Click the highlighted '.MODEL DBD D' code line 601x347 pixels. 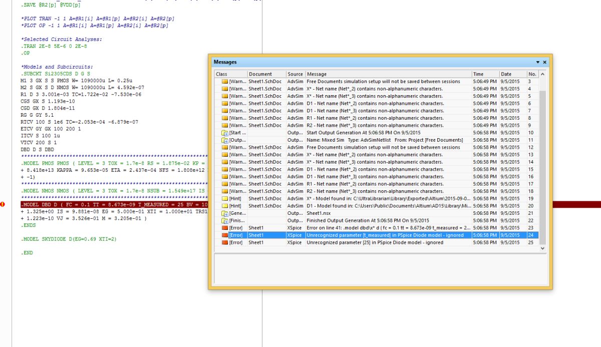click(x=114, y=204)
